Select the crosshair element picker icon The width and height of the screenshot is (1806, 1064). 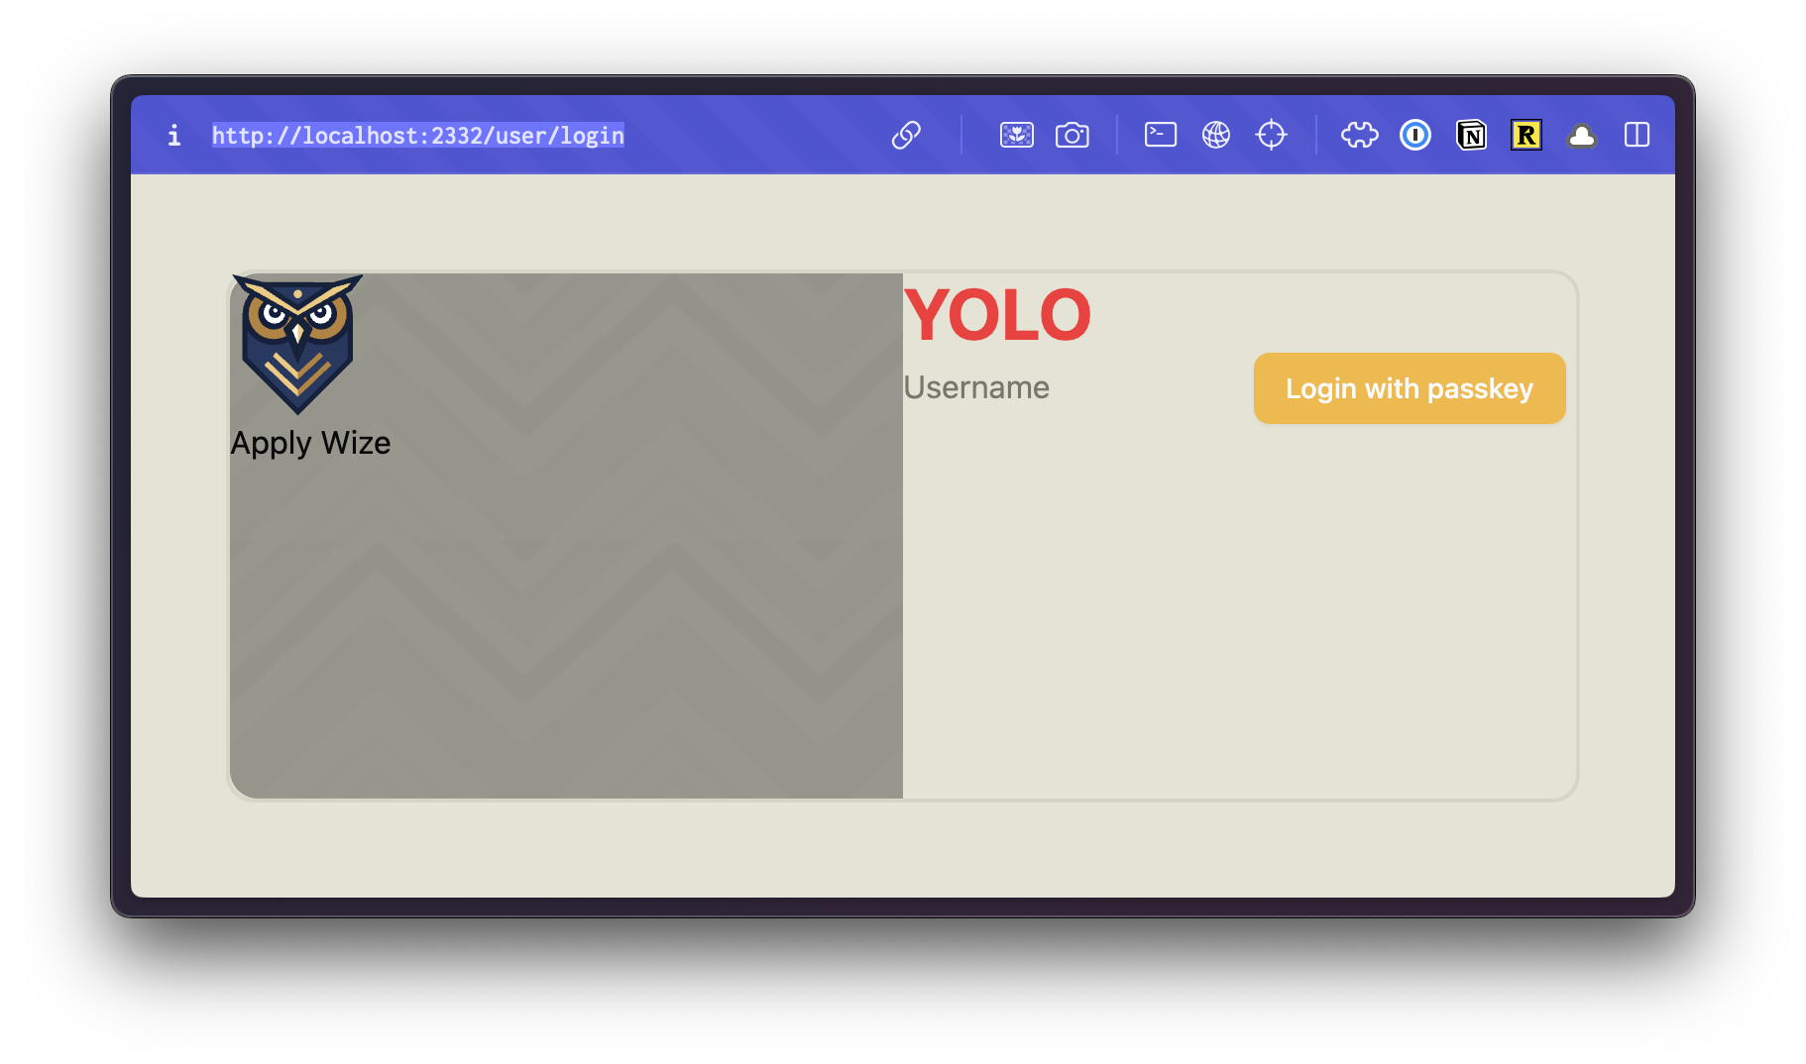tap(1272, 135)
